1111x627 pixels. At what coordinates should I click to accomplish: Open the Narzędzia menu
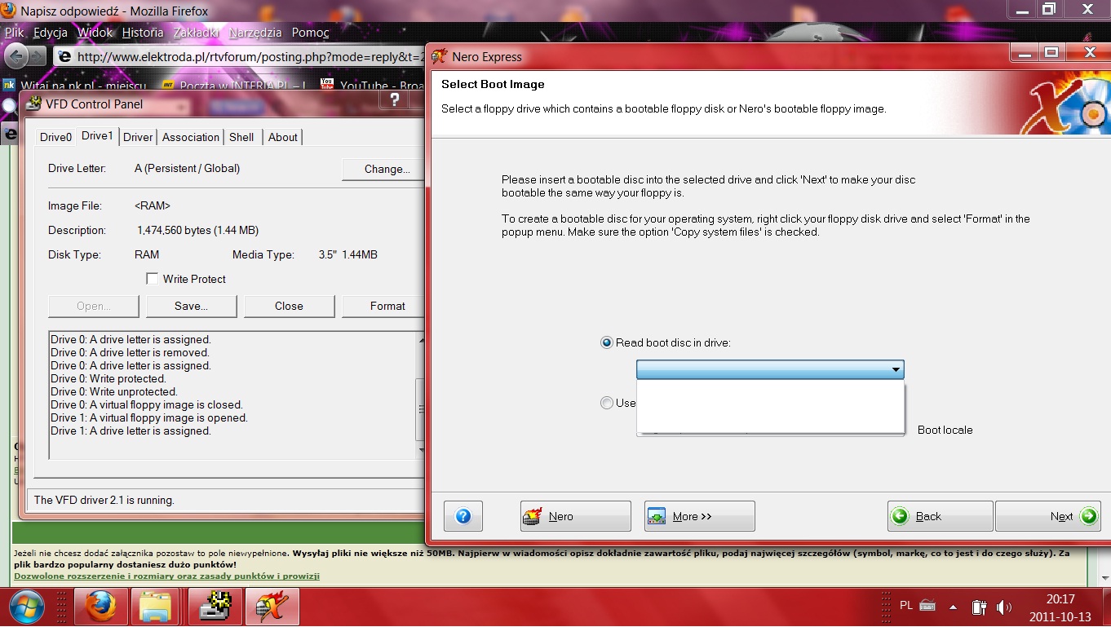tap(255, 33)
